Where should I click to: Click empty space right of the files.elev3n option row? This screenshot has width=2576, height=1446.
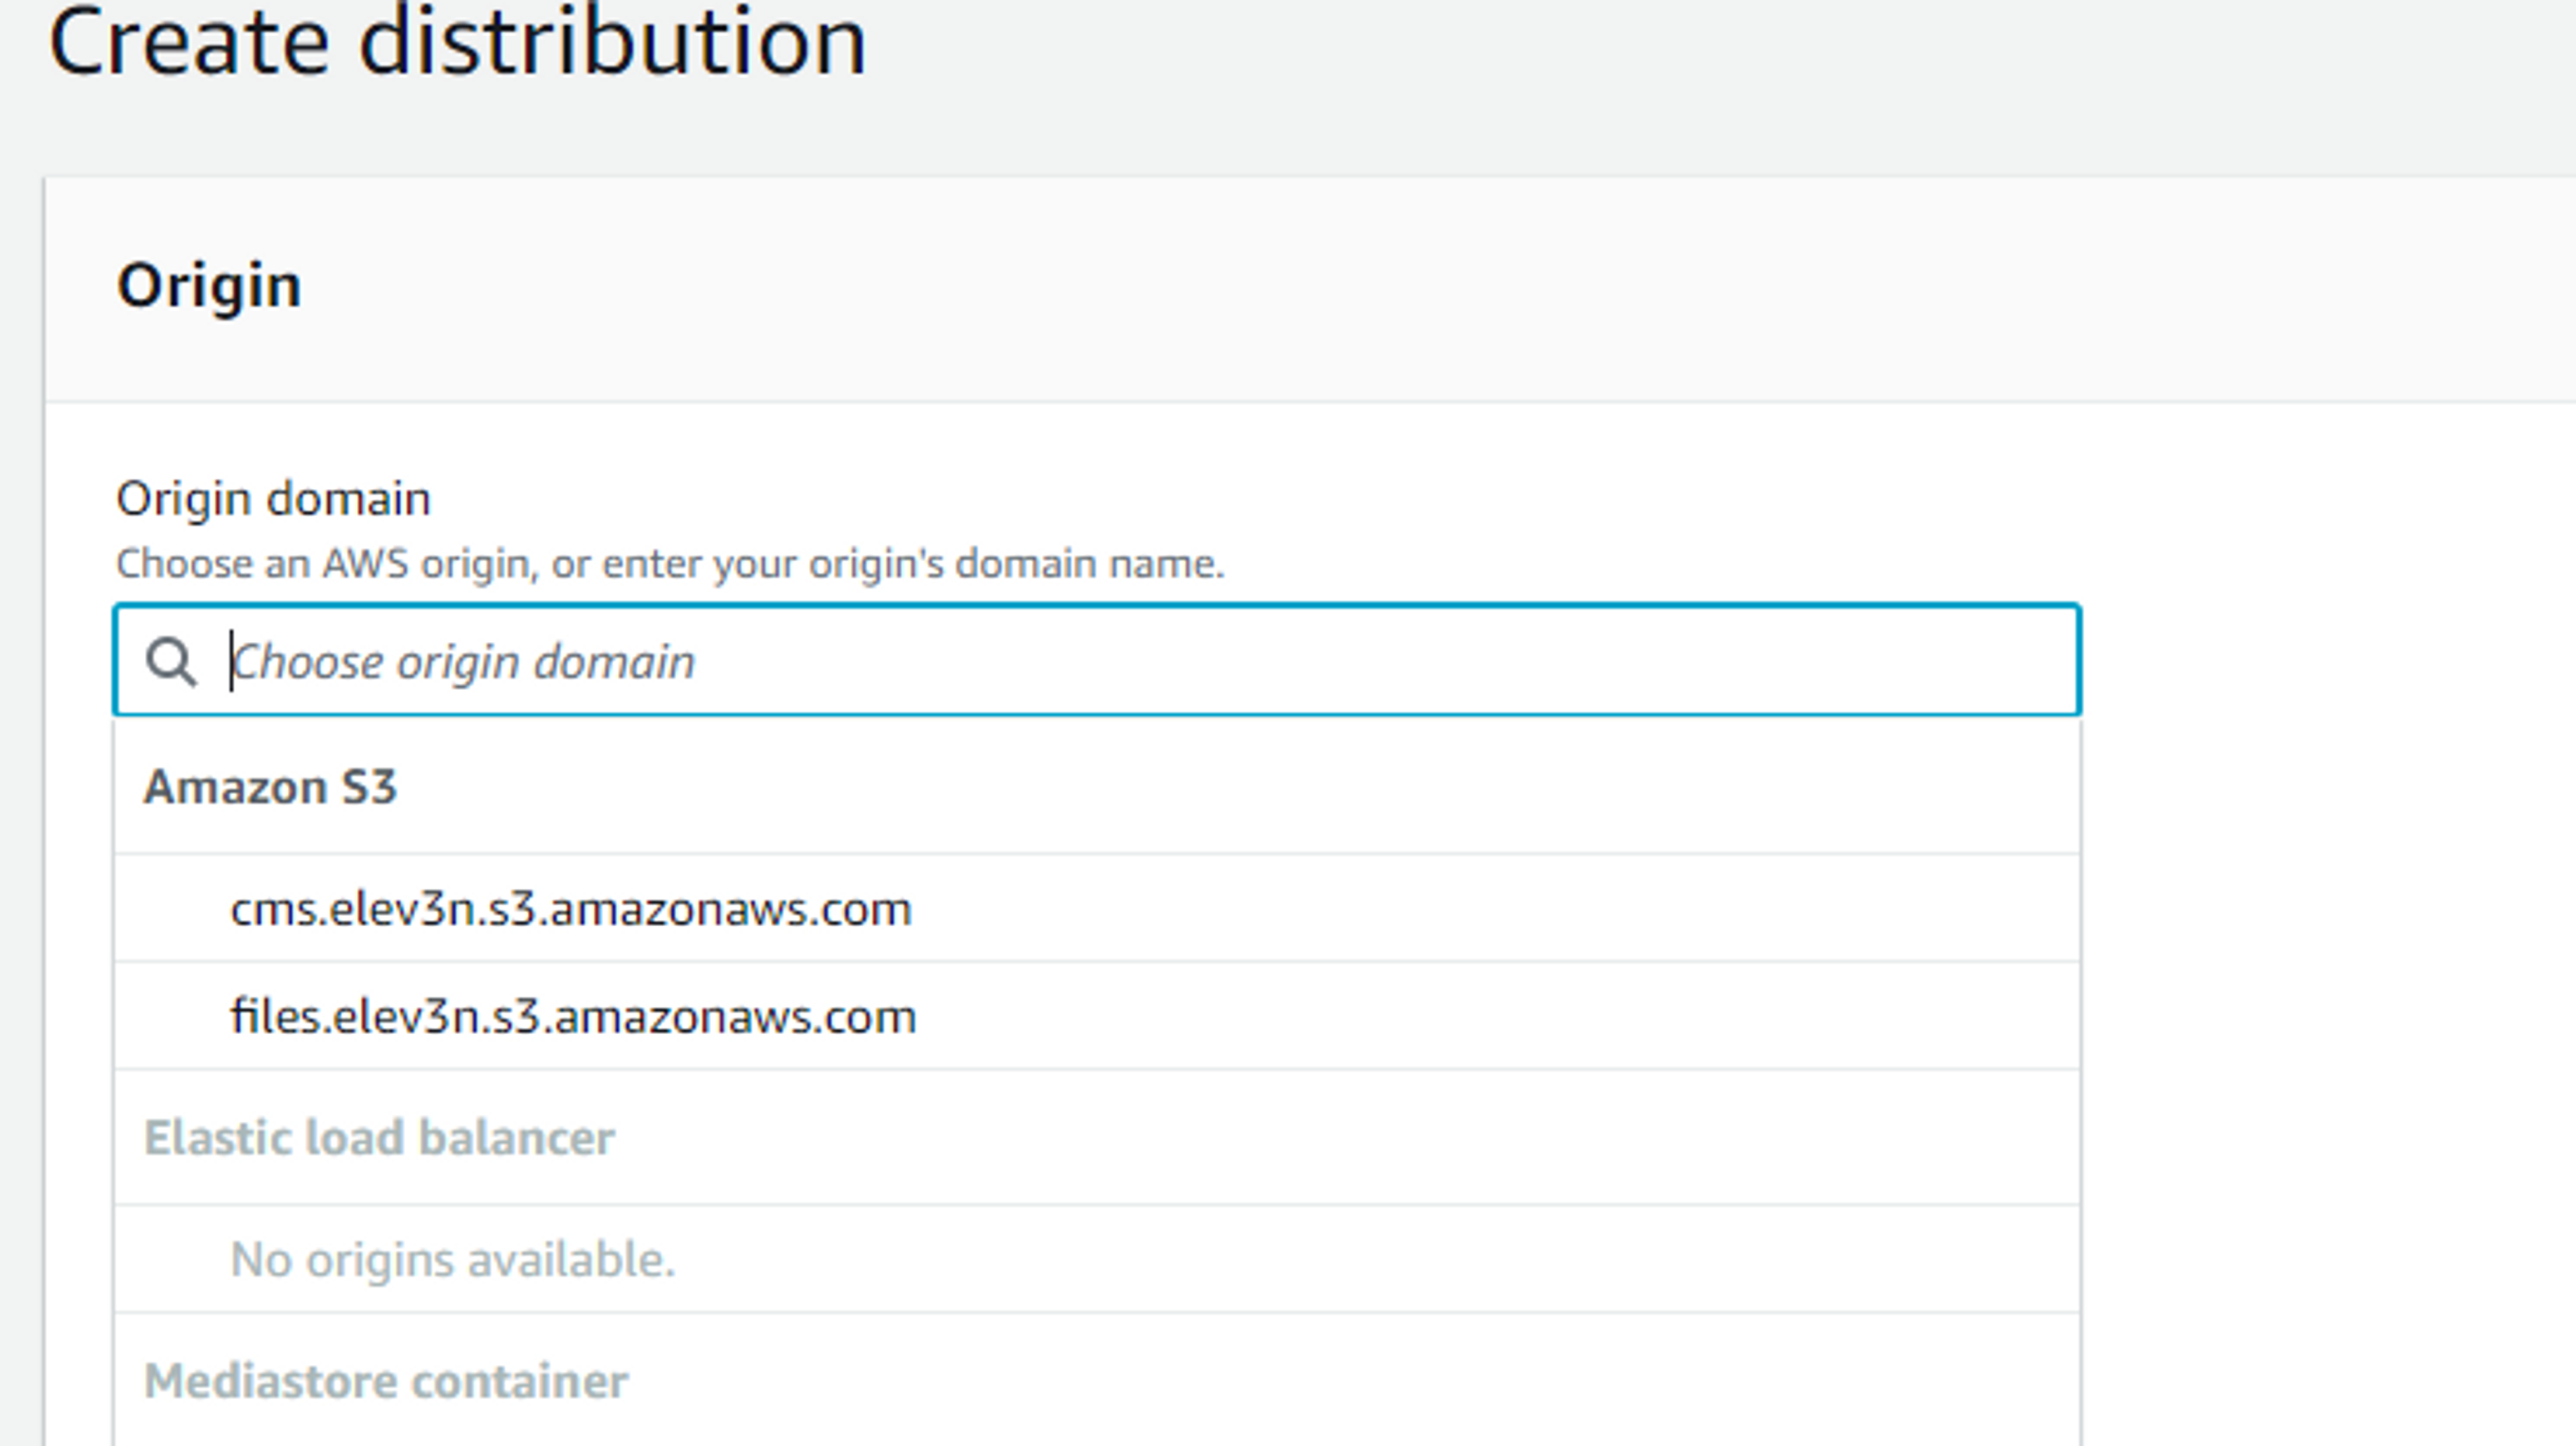point(1500,1017)
